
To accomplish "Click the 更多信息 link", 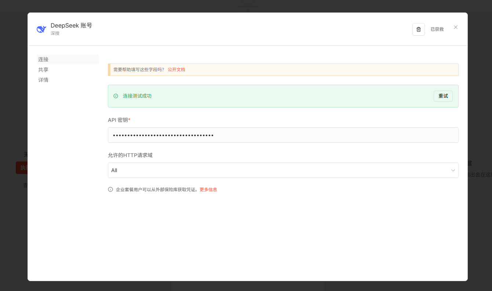I will click(208, 190).
